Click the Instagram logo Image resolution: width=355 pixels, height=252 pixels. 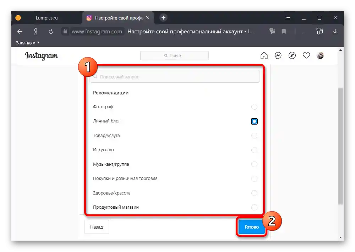tap(42, 56)
